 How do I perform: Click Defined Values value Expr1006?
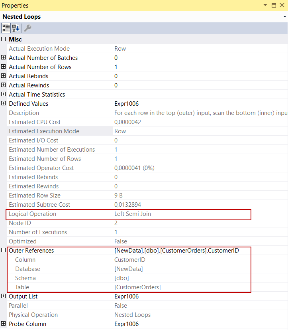pos(126,104)
